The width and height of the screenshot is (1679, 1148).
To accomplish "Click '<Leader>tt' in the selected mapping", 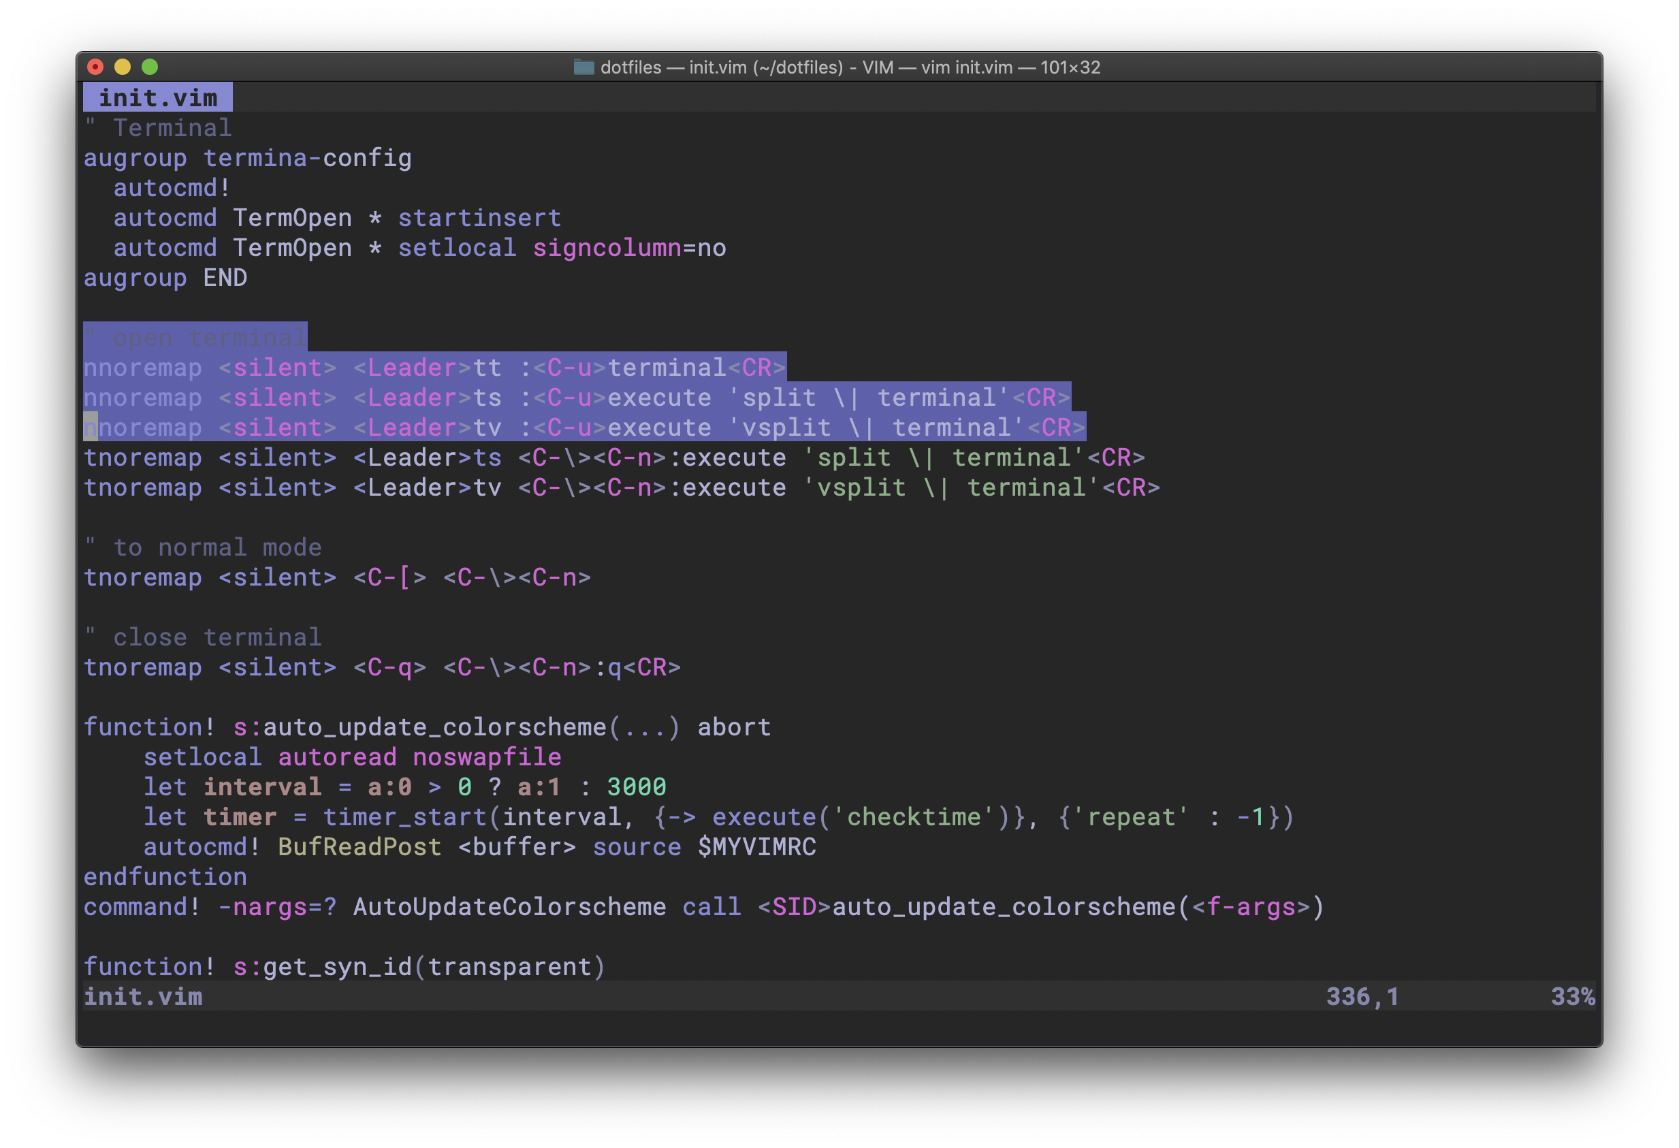I will click(427, 368).
